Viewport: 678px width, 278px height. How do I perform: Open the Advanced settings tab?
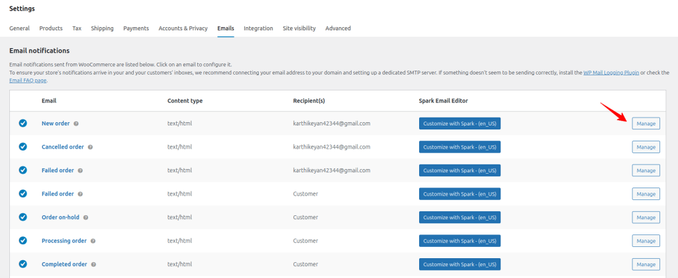[338, 28]
